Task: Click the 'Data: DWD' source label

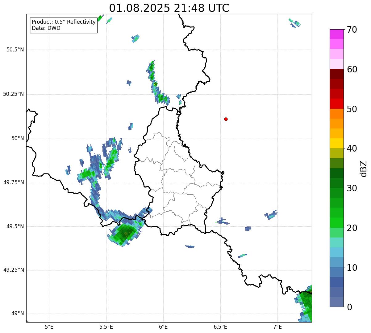Action: pyautogui.click(x=46, y=28)
